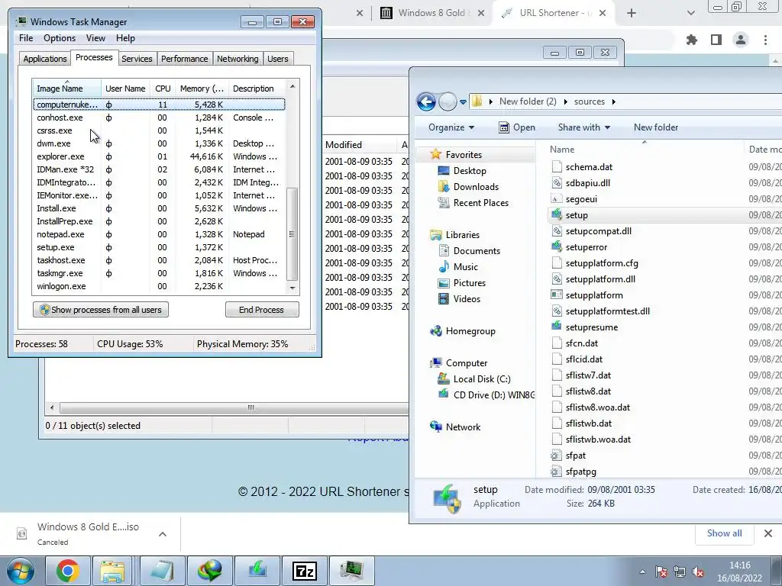The image size is (782, 586).
Task: Open the notepad taskbar icon
Action: (162, 571)
